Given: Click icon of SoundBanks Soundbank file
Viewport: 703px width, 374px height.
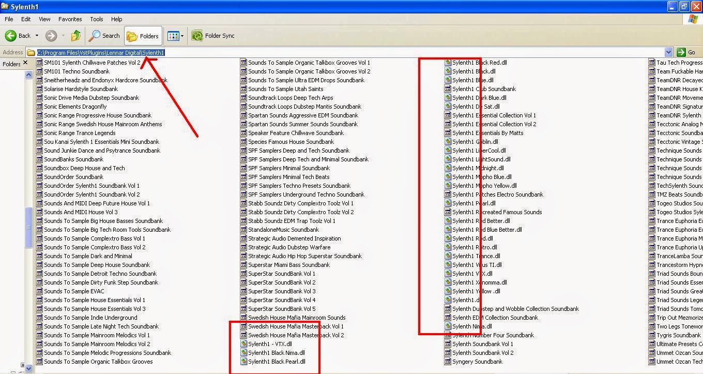Looking at the screenshot, I should point(39,159).
